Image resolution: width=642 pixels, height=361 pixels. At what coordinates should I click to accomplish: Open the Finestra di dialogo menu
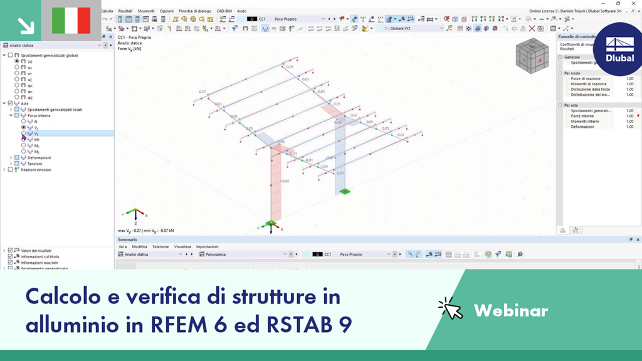point(195,11)
